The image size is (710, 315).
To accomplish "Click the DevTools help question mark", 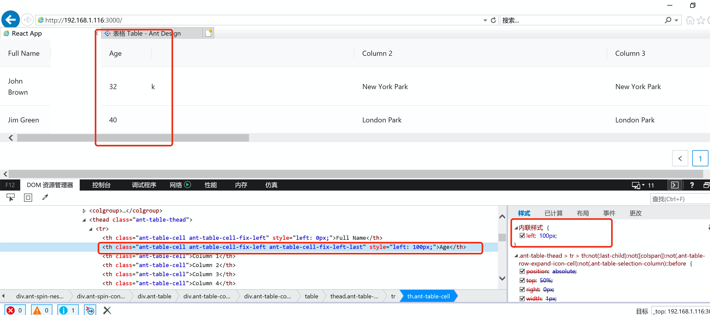I will tap(692, 185).
